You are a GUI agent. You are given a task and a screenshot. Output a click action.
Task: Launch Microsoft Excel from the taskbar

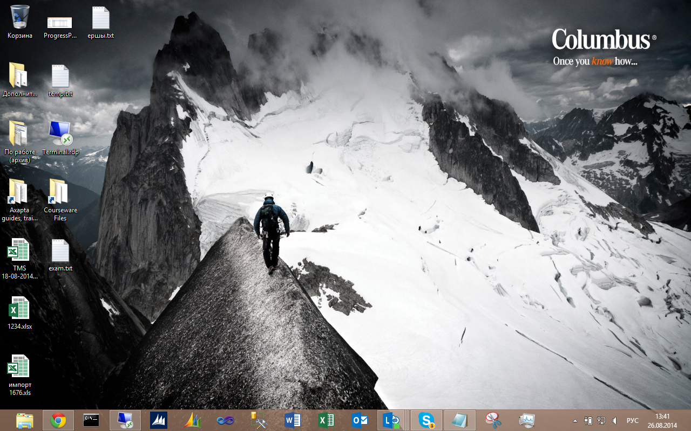coord(326,420)
